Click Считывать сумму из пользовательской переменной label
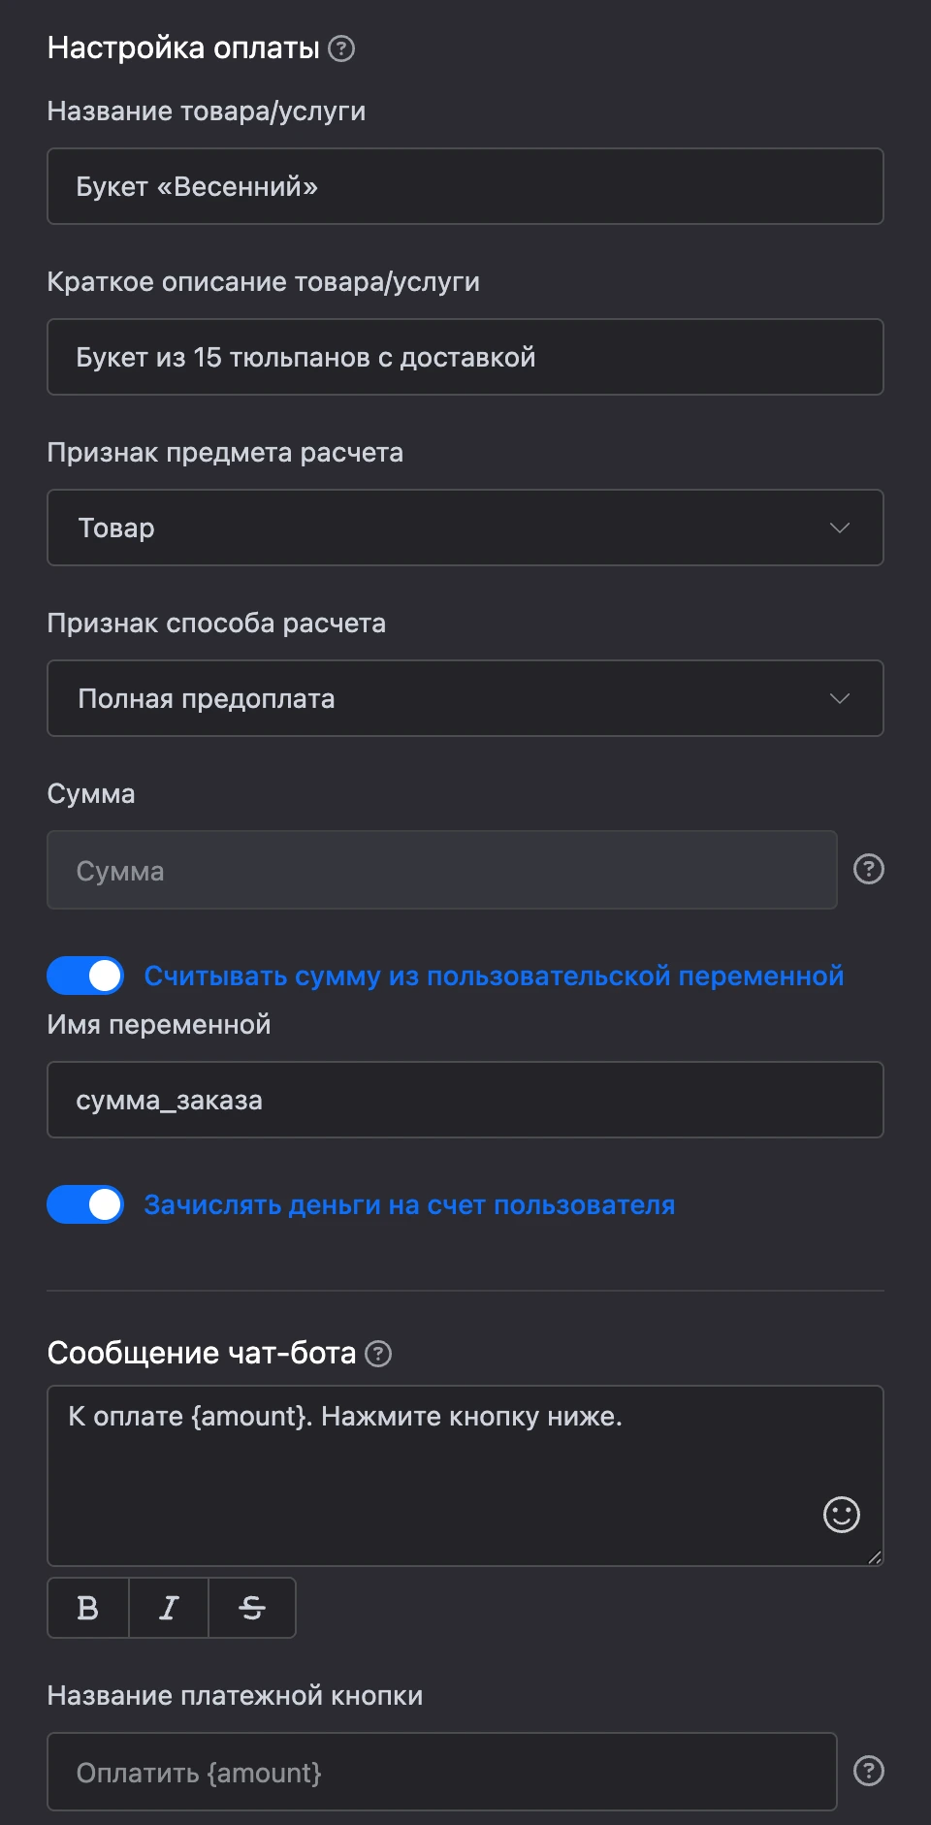931x1825 pixels. coord(494,976)
